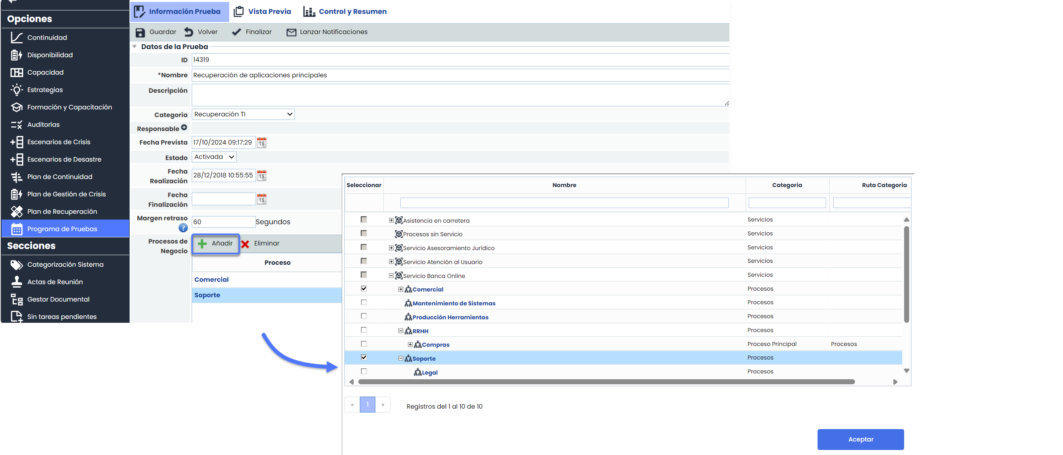Check the Mantenimiento de Sistemas checkbox
Image resolution: width=1063 pixels, height=455 pixels.
click(364, 302)
